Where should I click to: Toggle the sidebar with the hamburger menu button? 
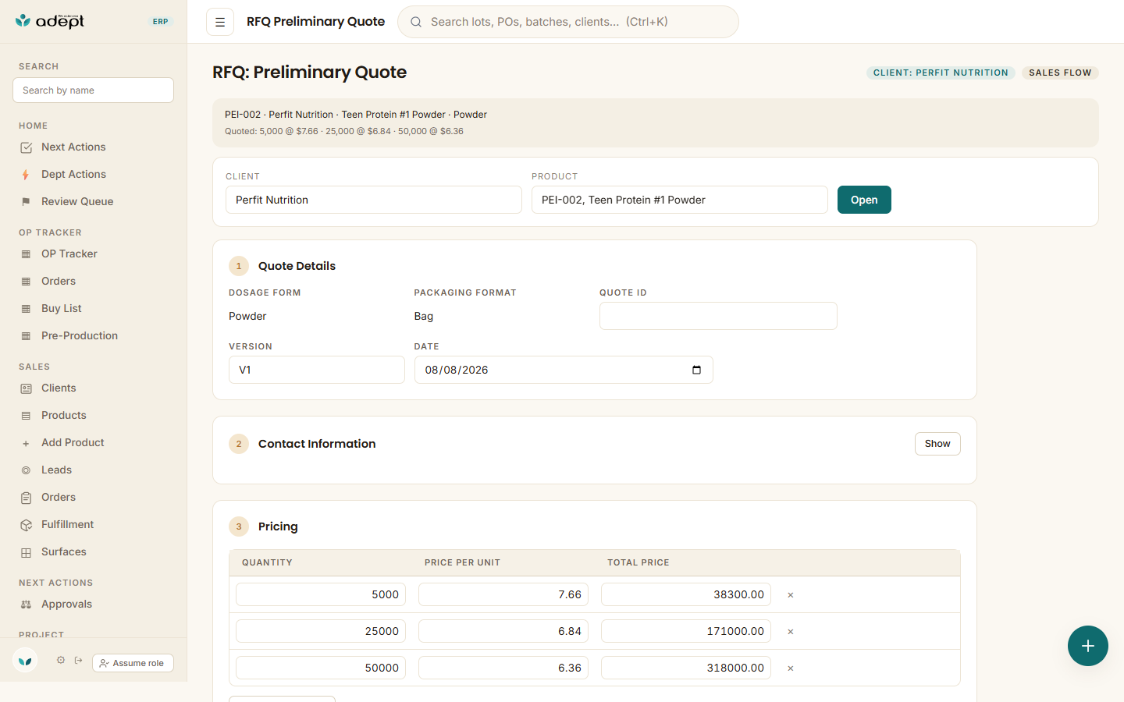tap(220, 22)
